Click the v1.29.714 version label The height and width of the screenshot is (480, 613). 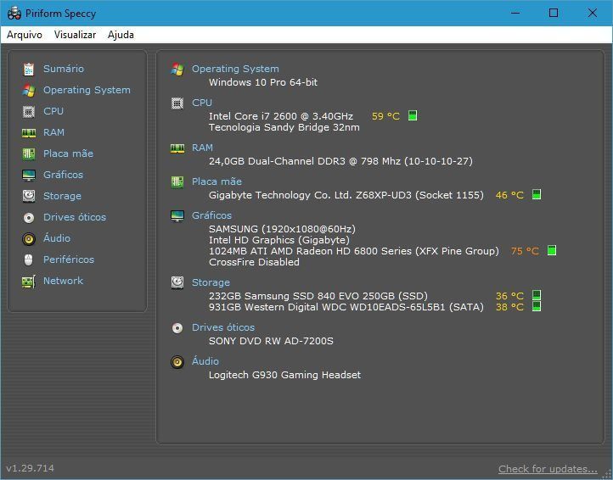[30, 468]
